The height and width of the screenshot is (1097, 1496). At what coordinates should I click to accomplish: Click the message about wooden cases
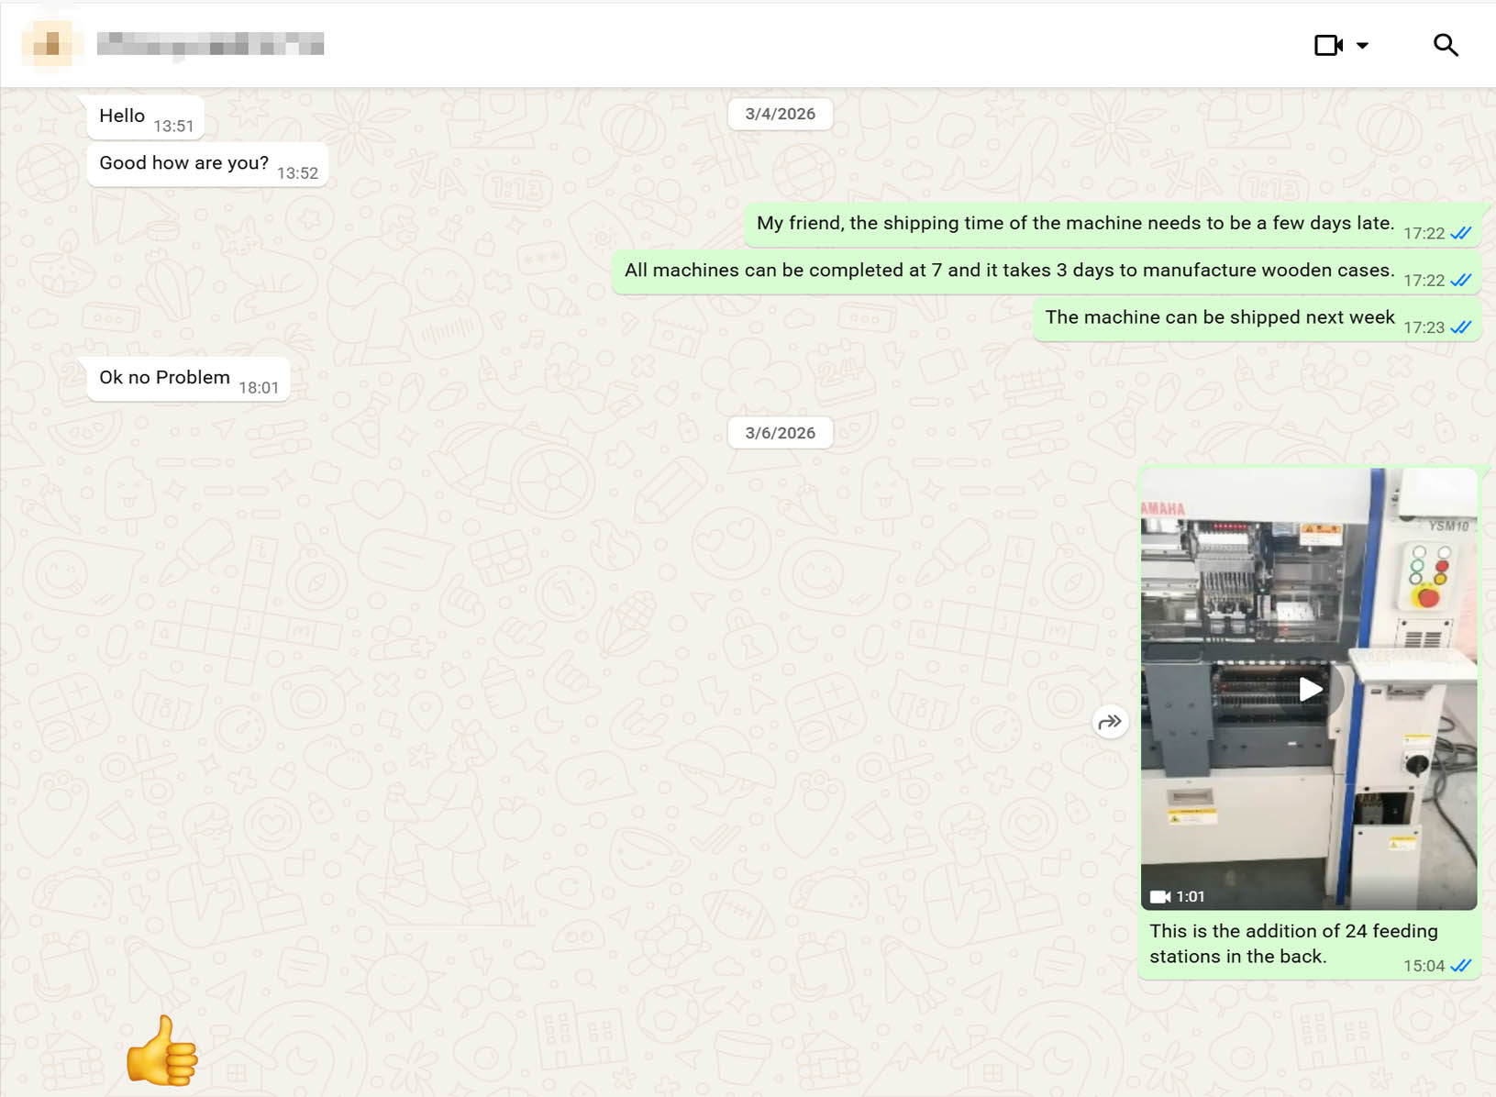[1046, 272]
